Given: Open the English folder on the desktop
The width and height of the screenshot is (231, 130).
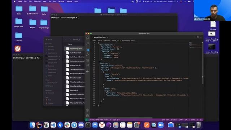Looking at the screenshot, I should pos(33,23).
